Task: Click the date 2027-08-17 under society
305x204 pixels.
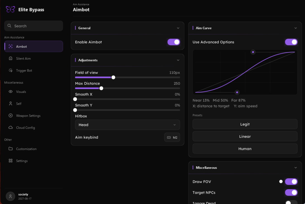Action: coord(25,198)
